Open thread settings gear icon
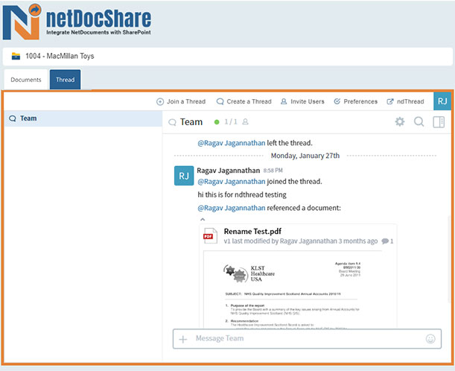 point(400,121)
